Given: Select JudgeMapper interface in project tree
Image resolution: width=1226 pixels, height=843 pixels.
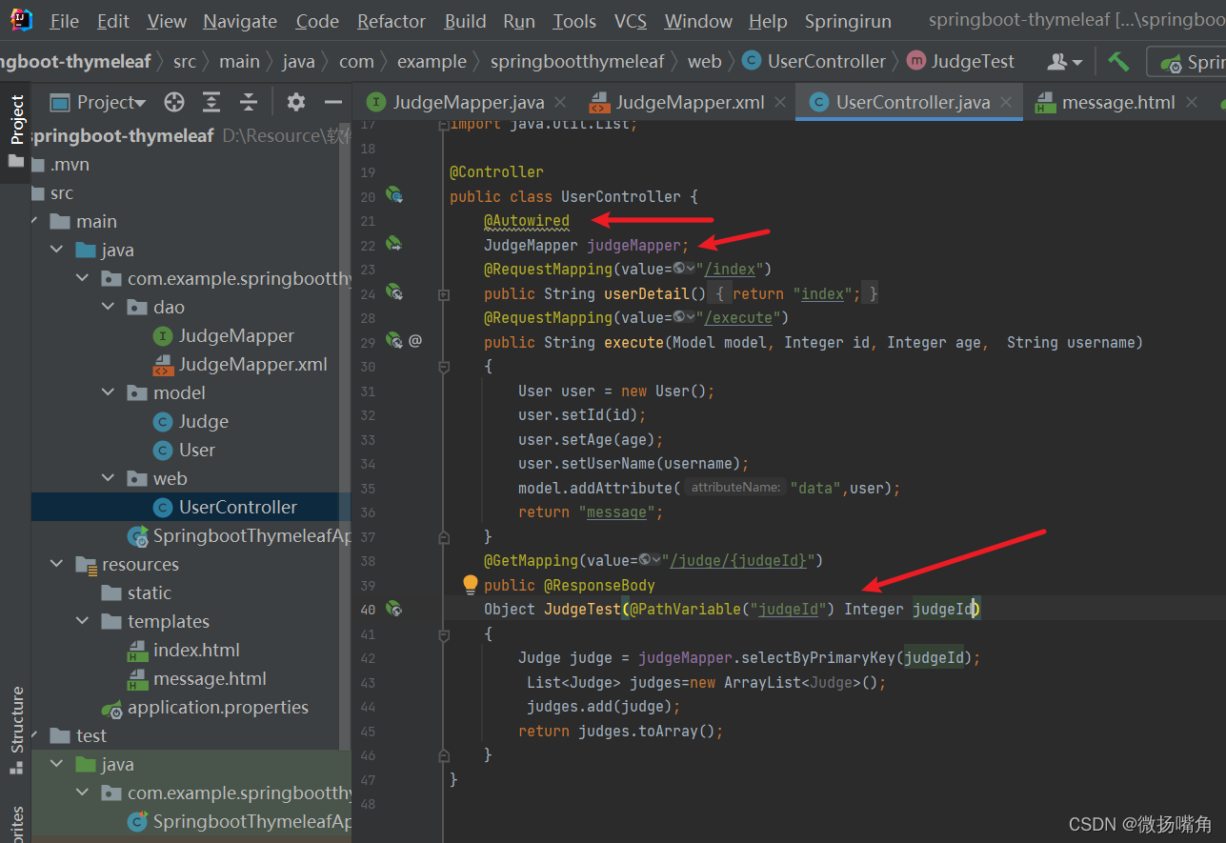Looking at the screenshot, I should point(224,335).
